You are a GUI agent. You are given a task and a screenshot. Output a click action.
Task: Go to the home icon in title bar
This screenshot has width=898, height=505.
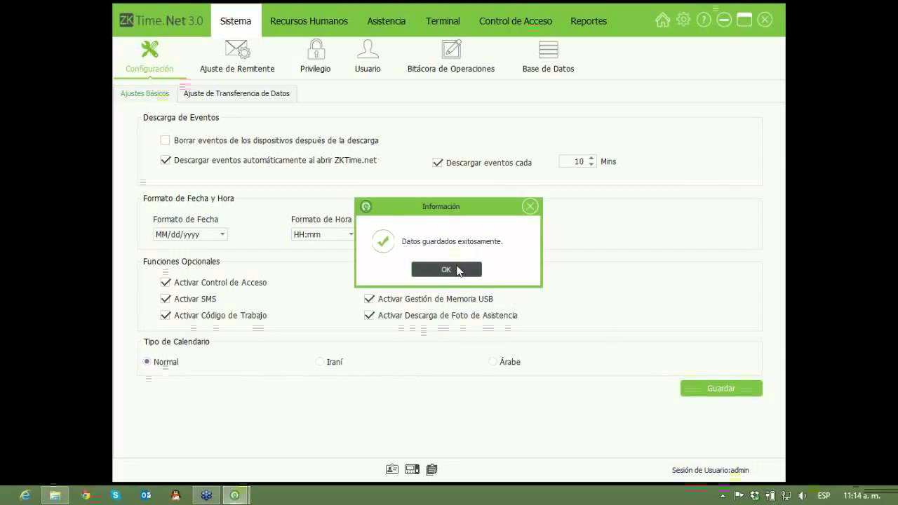coord(662,20)
